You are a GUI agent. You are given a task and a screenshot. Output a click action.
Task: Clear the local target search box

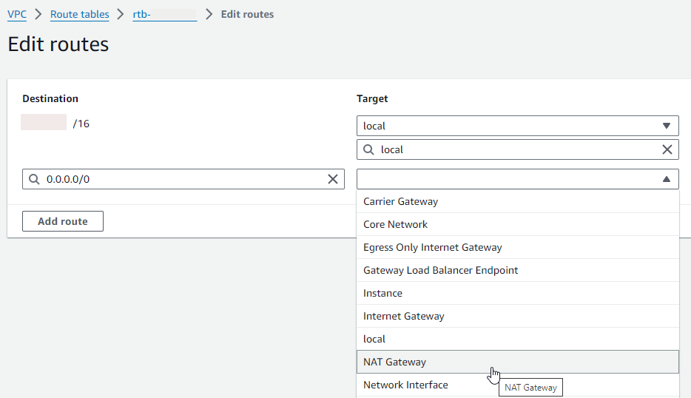(667, 149)
